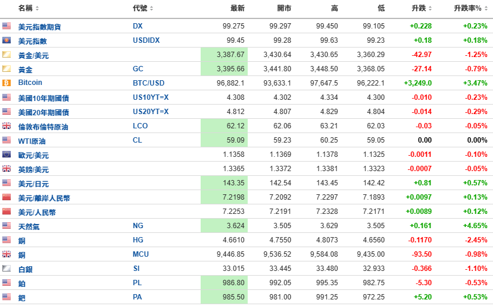
Task: Open the 鈀 palladium name link
Action: [x=21, y=298]
